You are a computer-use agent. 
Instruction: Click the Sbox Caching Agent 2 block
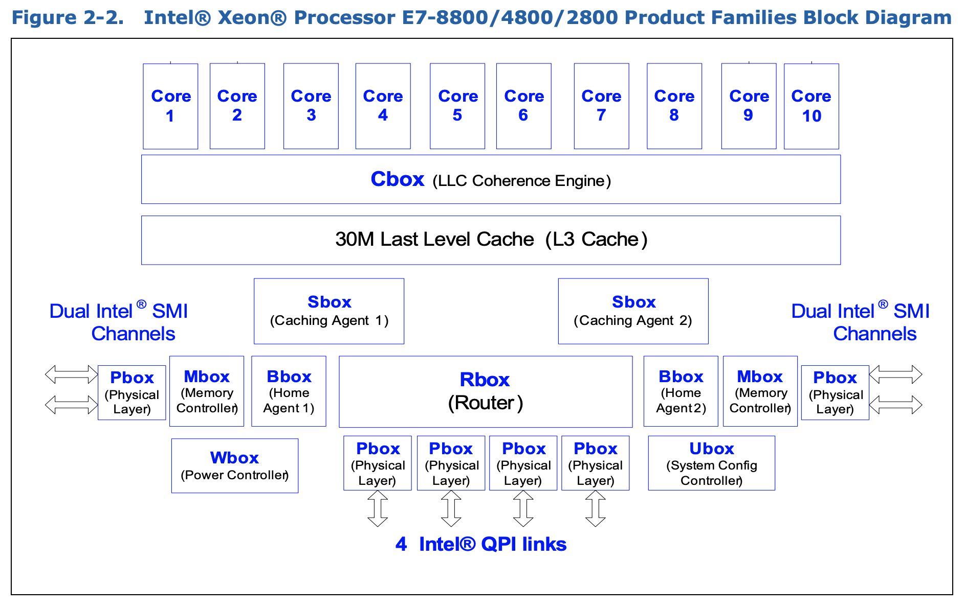(633, 311)
